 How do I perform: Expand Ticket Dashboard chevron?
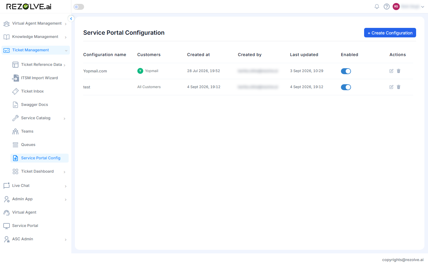64,172
